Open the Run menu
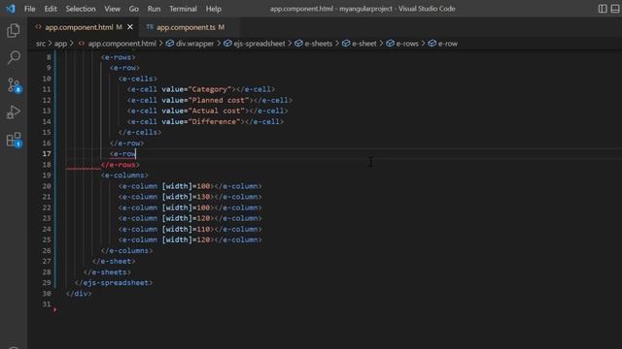This screenshot has height=349, width=622. [x=154, y=9]
